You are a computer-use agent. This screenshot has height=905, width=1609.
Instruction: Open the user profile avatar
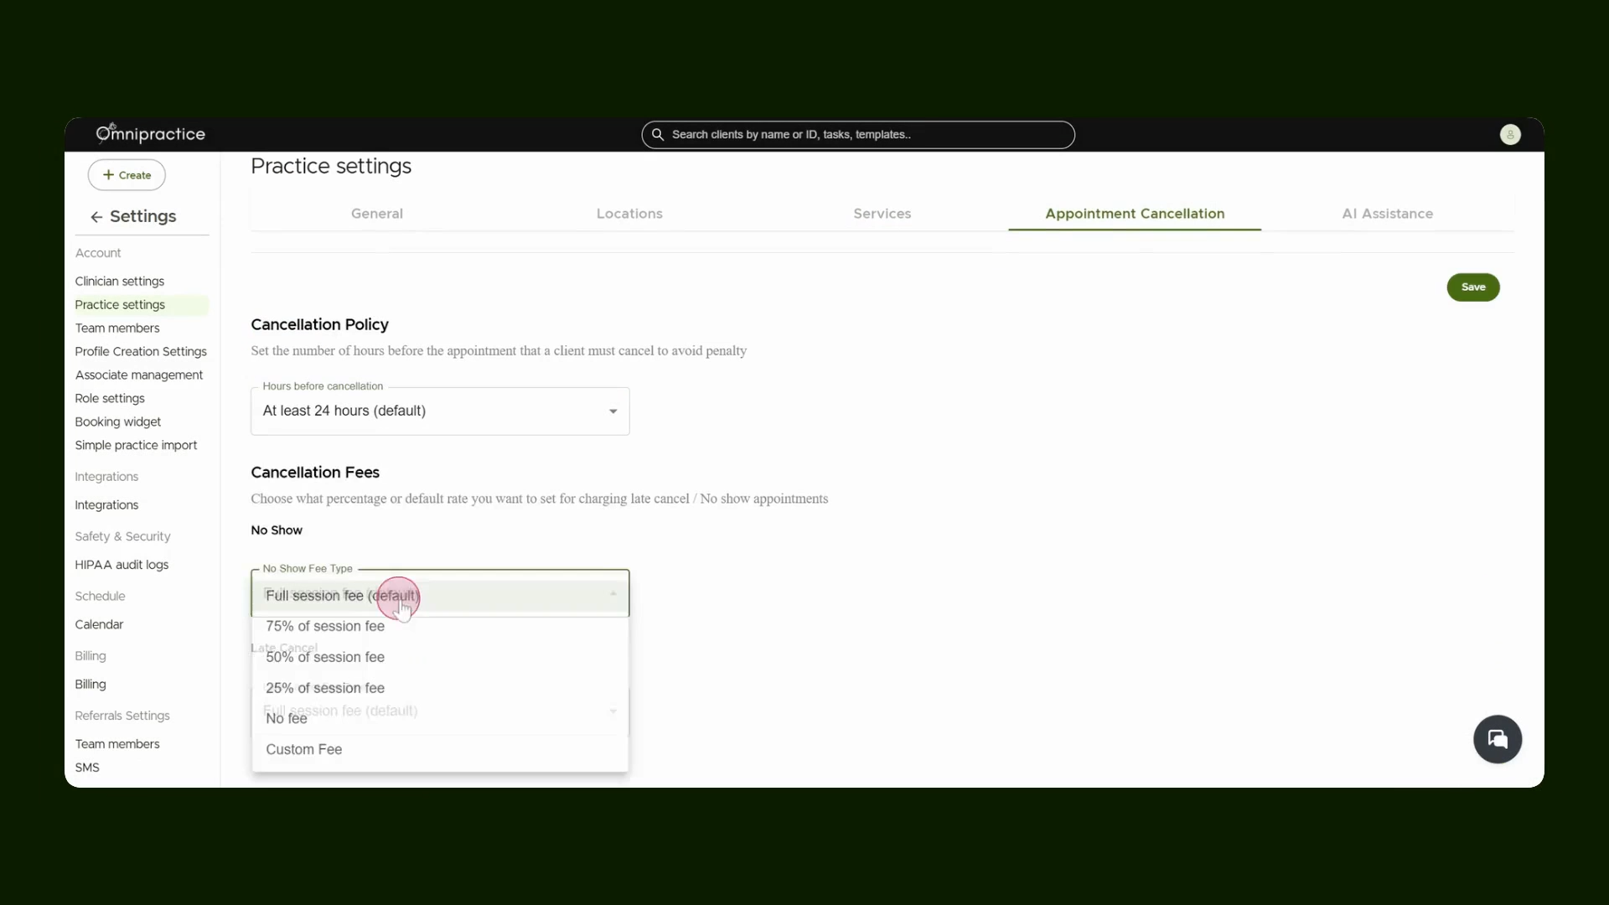(x=1510, y=134)
